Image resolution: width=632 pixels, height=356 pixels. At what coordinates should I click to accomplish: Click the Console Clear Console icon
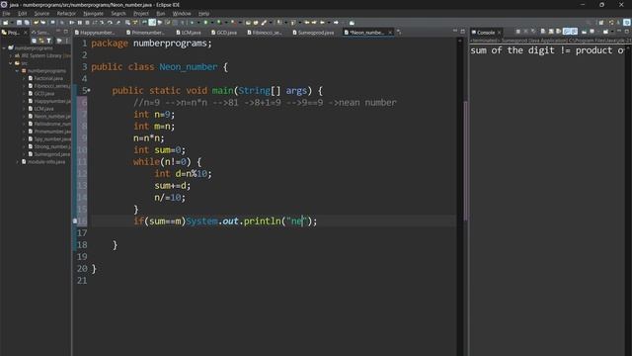tap(543, 32)
